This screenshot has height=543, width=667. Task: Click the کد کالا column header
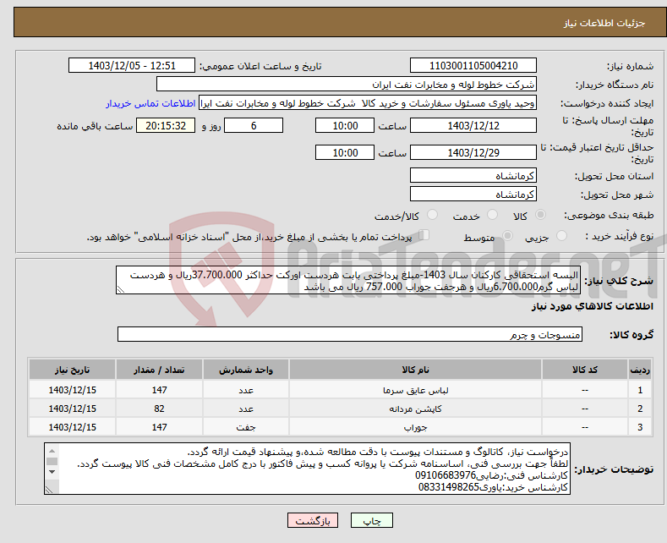585,370
